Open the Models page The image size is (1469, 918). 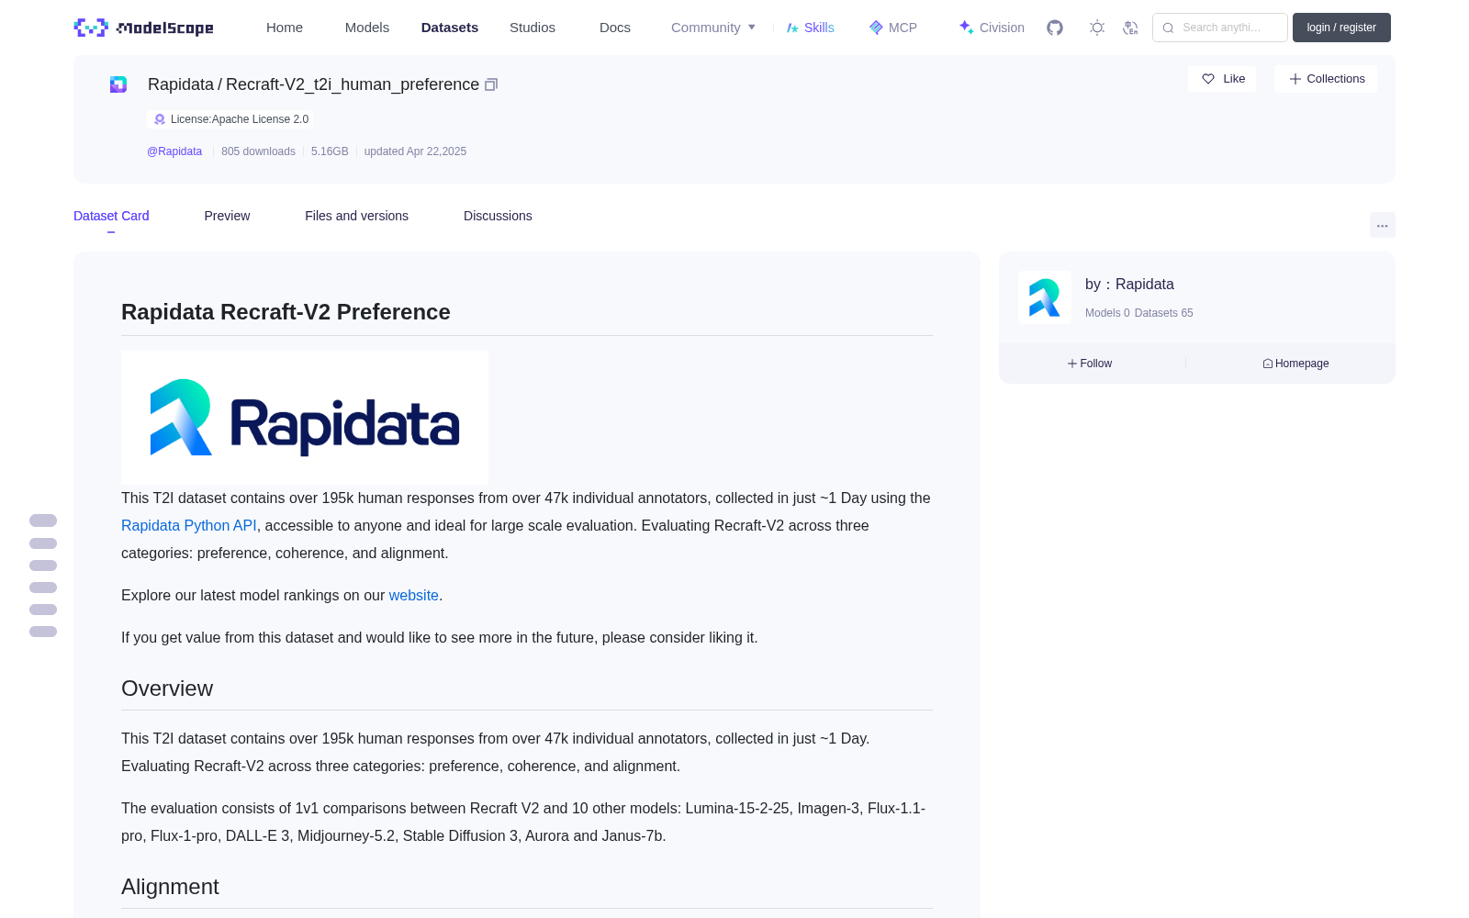pos(367,28)
